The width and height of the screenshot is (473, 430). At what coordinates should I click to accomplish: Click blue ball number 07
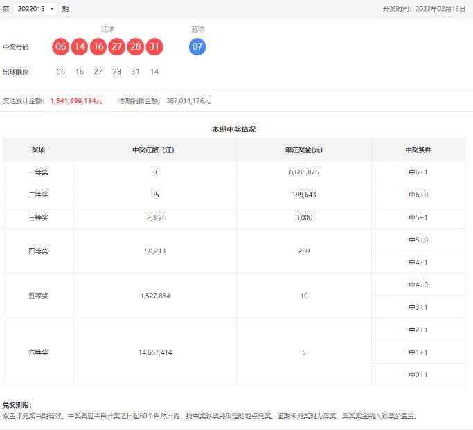pos(197,47)
